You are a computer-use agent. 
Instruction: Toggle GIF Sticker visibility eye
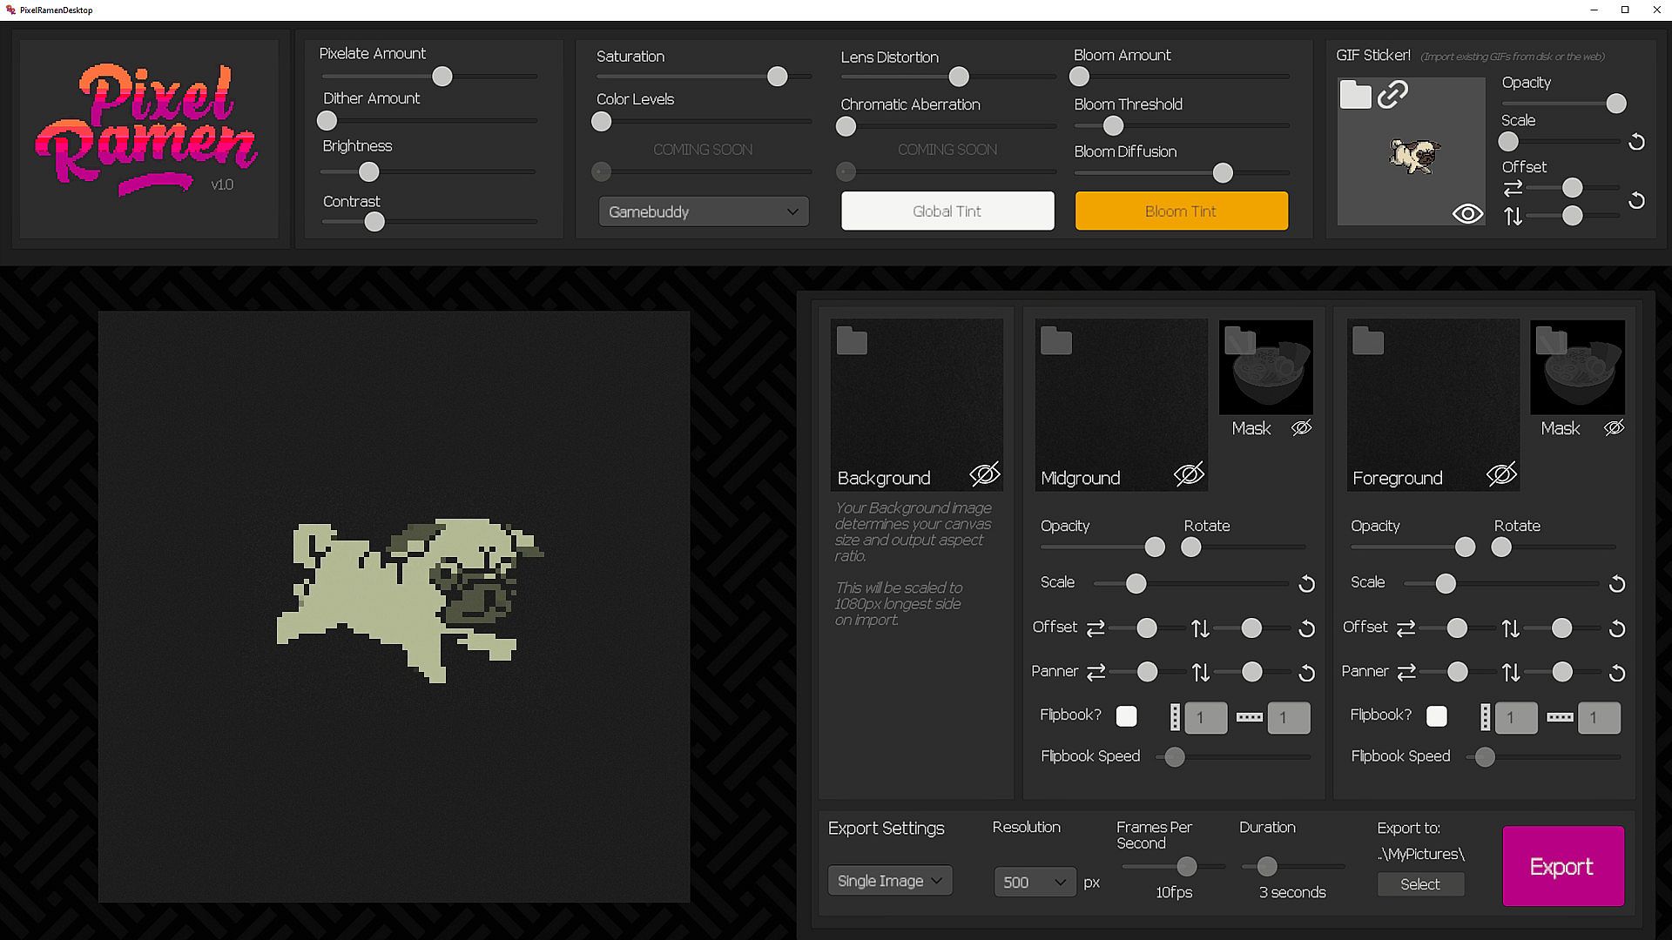tap(1467, 213)
